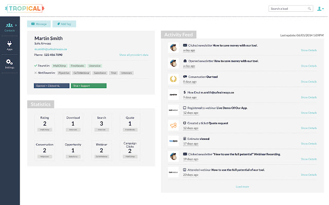Click the document icon of Estimate viewed
This screenshot has width=329, height=205.
click(x=185, y=138)
